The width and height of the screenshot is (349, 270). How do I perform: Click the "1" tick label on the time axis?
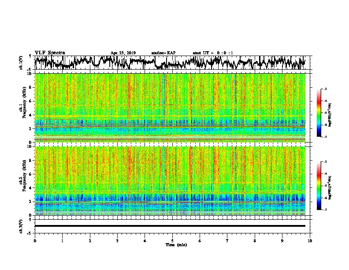[x=62, y=241]
